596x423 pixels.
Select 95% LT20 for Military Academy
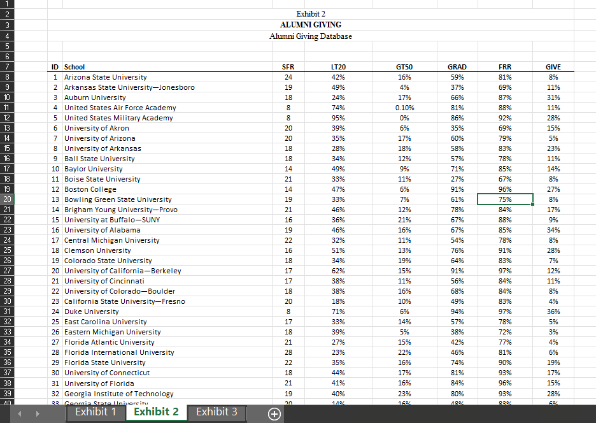coord(338,118)
